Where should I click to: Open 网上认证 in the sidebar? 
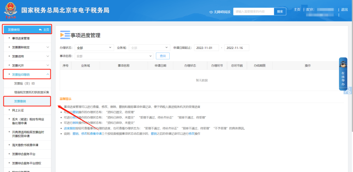tap(18, 110)
